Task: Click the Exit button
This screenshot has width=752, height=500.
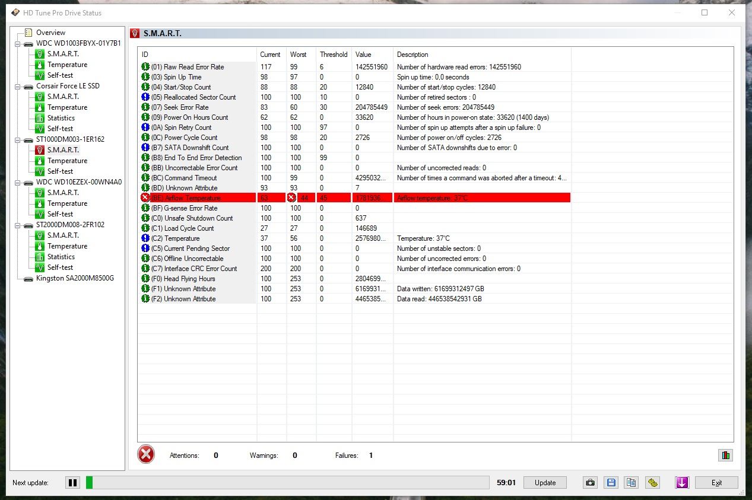Action: pos(716,482)
